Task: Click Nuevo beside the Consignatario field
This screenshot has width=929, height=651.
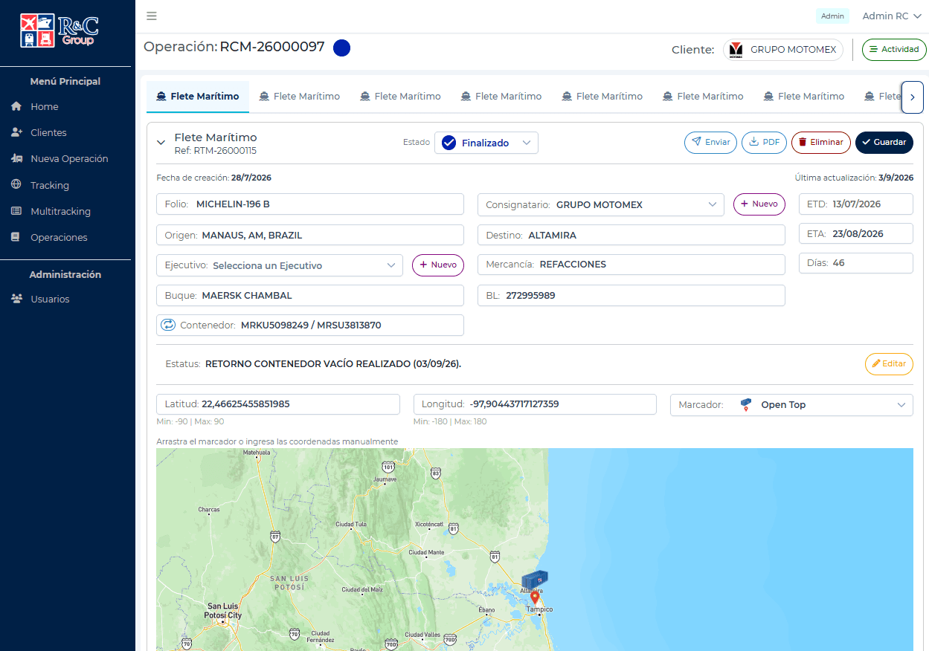Action: [x=759, y=204]
